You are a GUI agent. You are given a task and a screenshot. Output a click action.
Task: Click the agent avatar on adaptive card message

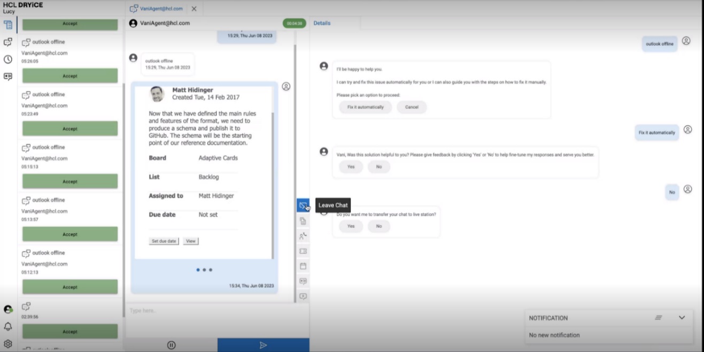click(x=286, y=86)
